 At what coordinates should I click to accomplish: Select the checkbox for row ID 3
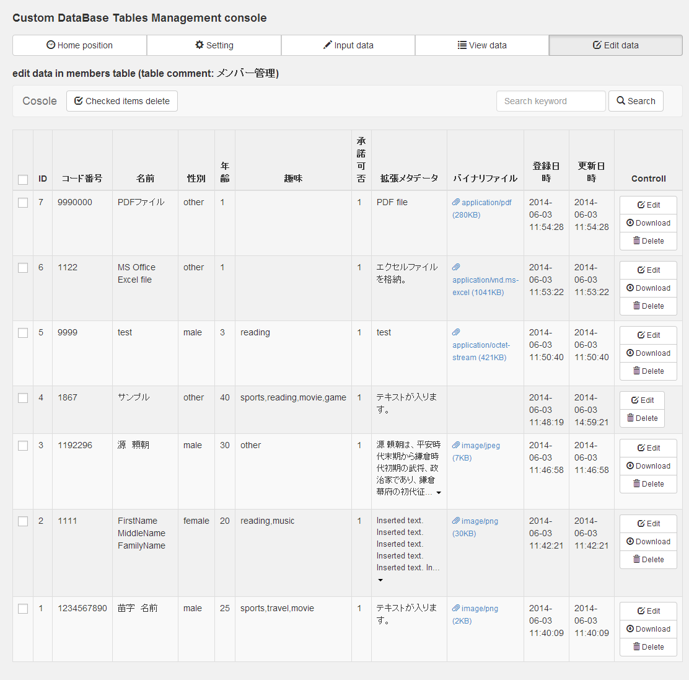(x=23, y=446)
